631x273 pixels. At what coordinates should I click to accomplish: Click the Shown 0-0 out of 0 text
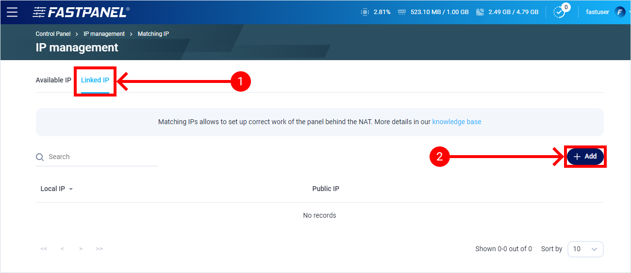pyautogui.click(x=503, y=249)
